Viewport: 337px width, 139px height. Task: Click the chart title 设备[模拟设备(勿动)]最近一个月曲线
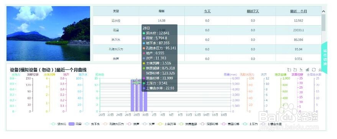click(48, 70)
